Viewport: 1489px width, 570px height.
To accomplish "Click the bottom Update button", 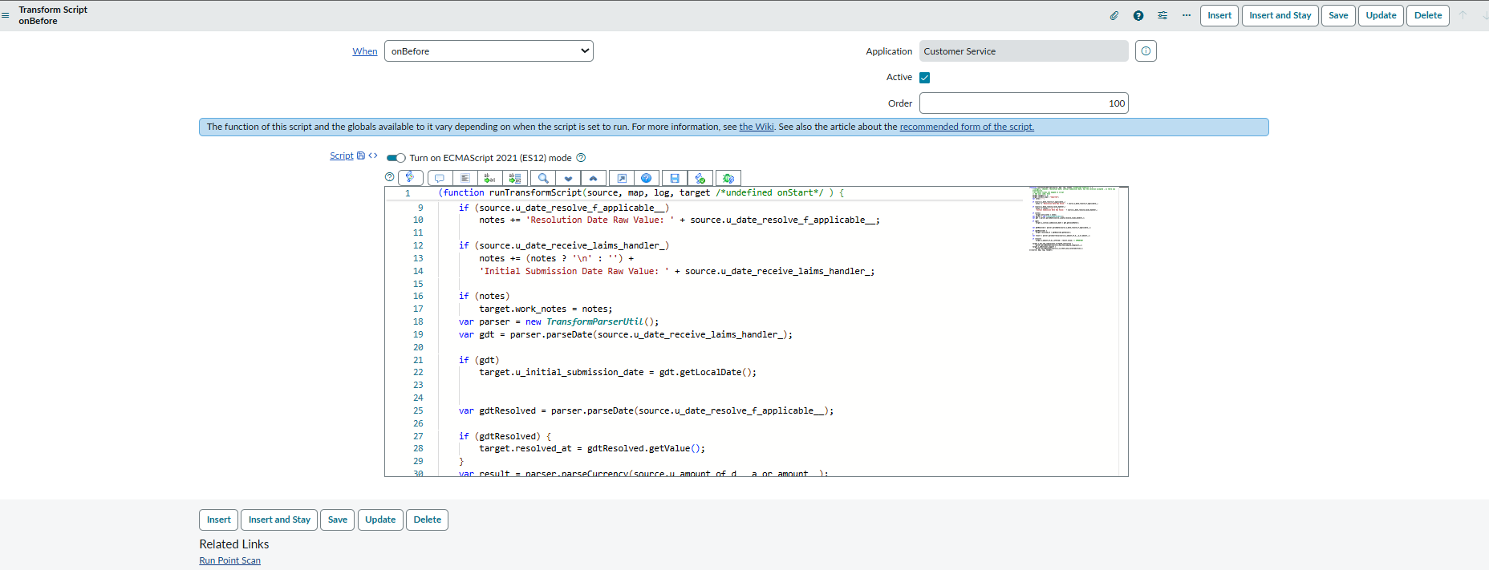I will [x=380, y=519].
